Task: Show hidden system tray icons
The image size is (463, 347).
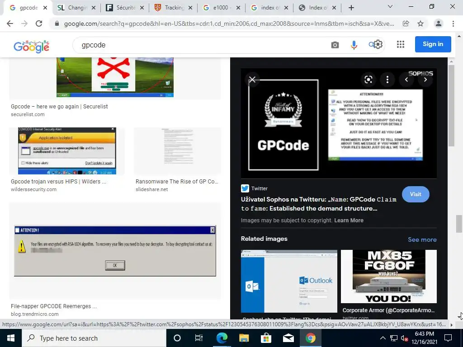Action: tap(383, 338)
